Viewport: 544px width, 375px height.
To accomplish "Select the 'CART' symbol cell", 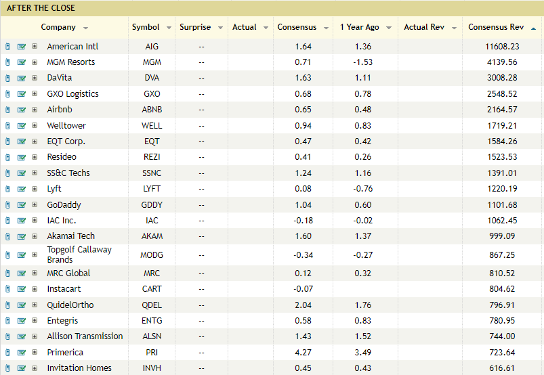I will tap(152, 289).
